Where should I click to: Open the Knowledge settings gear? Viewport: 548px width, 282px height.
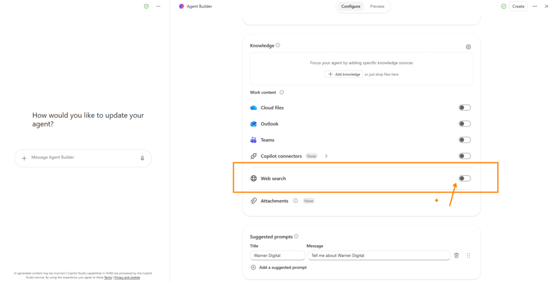click(468, 47)
